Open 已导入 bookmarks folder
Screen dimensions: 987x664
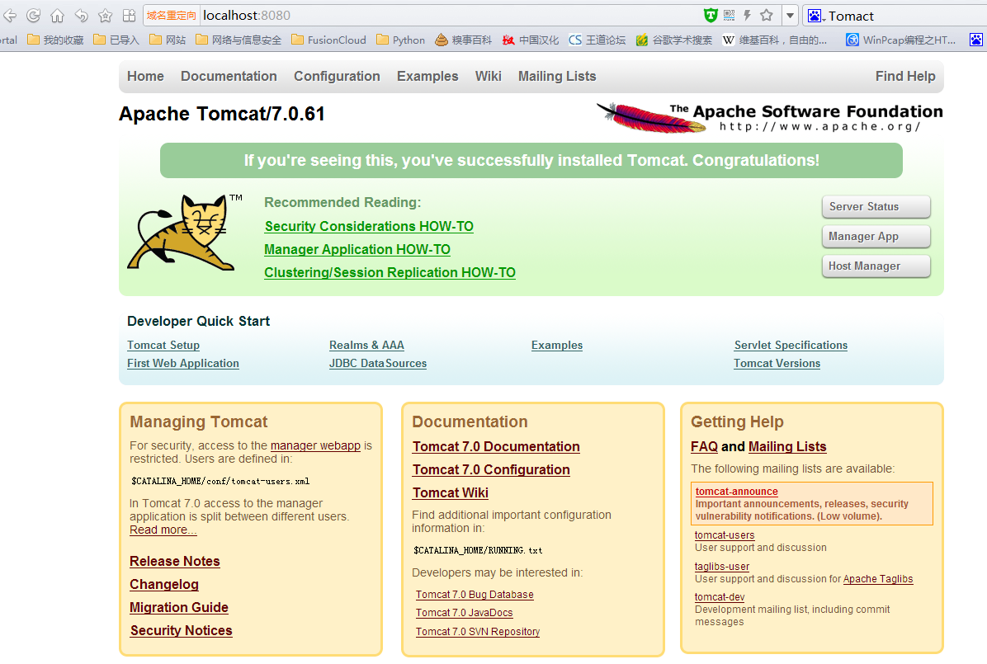pos(116,40)
